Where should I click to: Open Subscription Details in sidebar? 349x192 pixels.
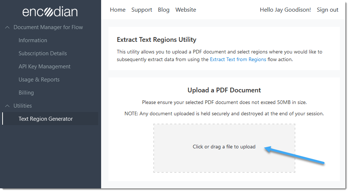pos(42,53)
